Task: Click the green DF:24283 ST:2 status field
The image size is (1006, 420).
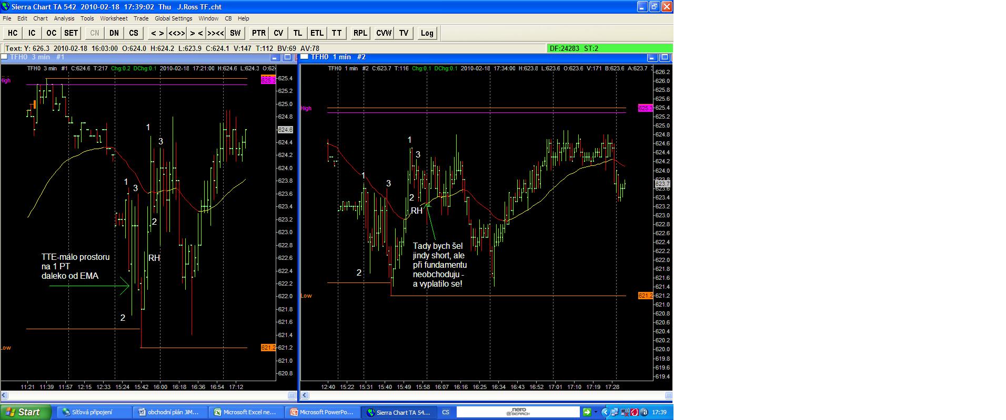Action: coord(609,48)
